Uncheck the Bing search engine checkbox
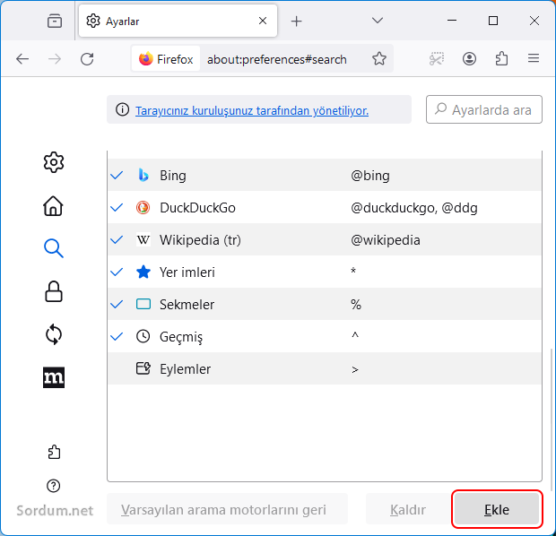 pyautogui.click(x=117, y=175)
